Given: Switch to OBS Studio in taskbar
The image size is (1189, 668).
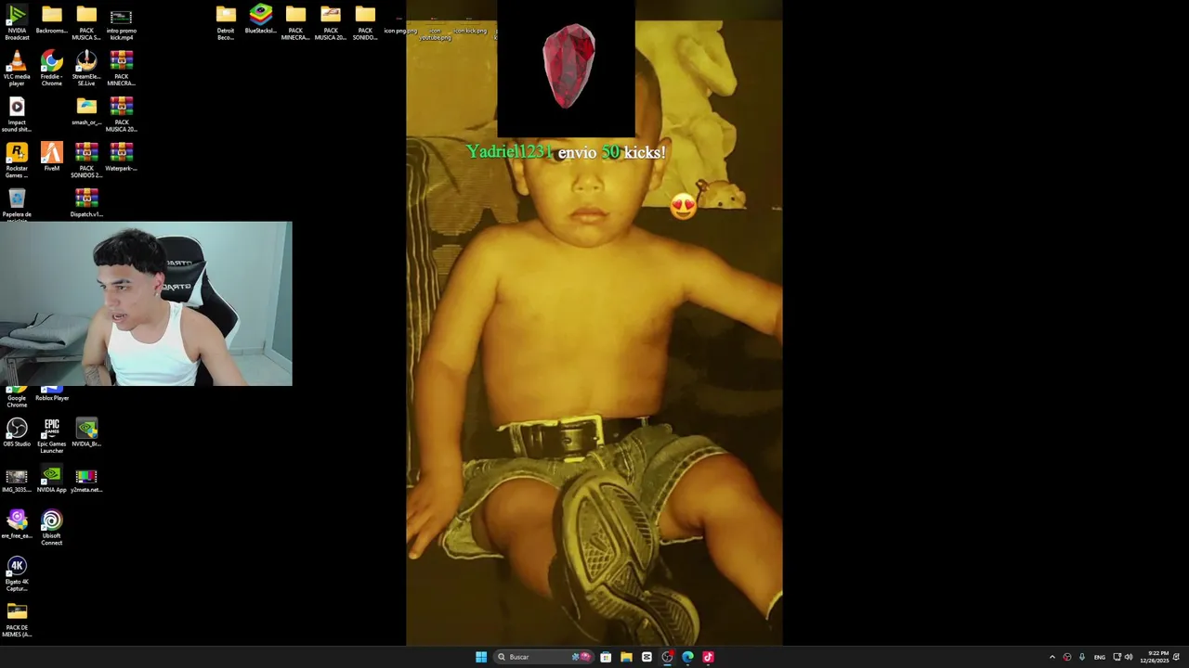Looking at the screenshot, I should [x=667, y=657].
